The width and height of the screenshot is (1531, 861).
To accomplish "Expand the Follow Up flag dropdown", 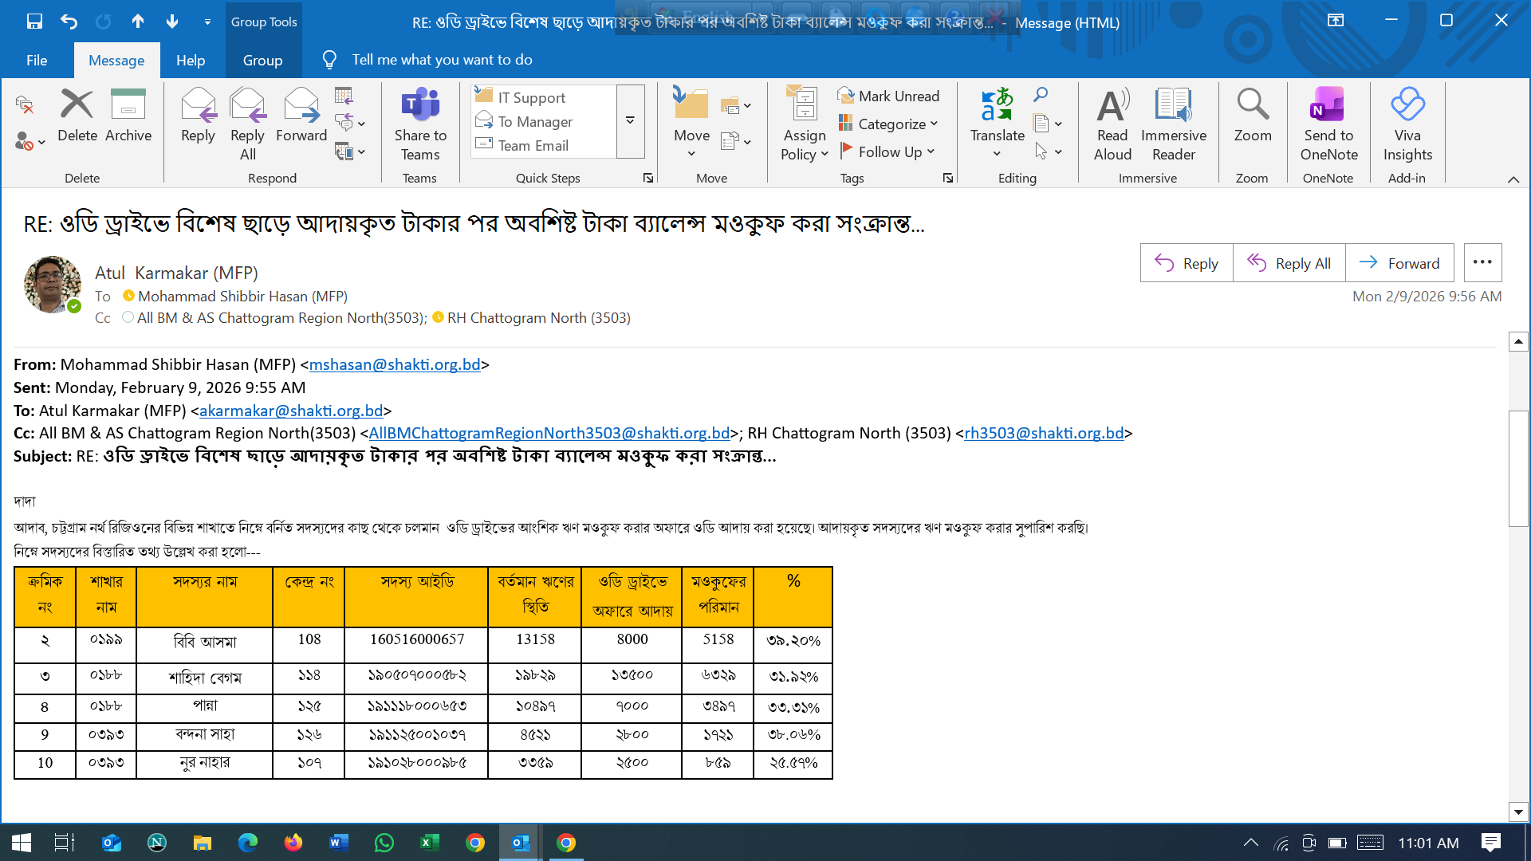I will coord(931,151).
